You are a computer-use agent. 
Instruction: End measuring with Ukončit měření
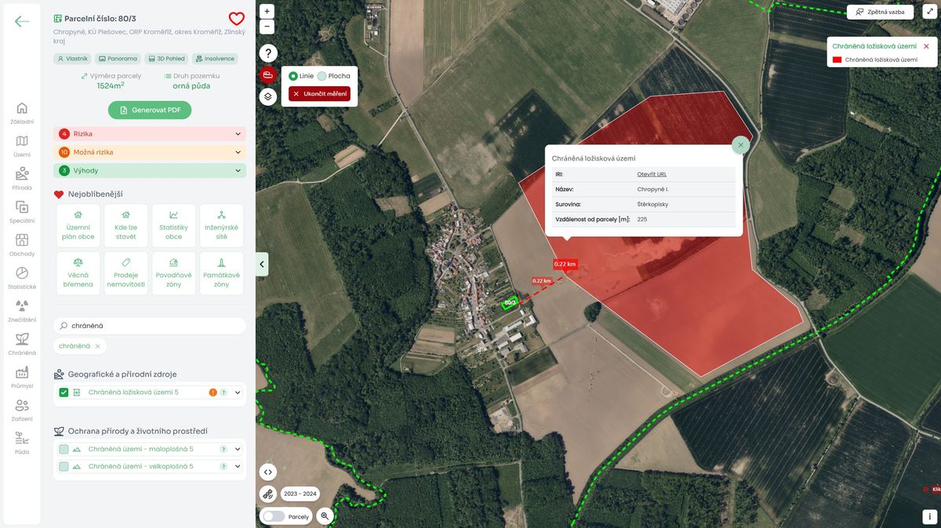pyautogui.click(x=319, y=94)
